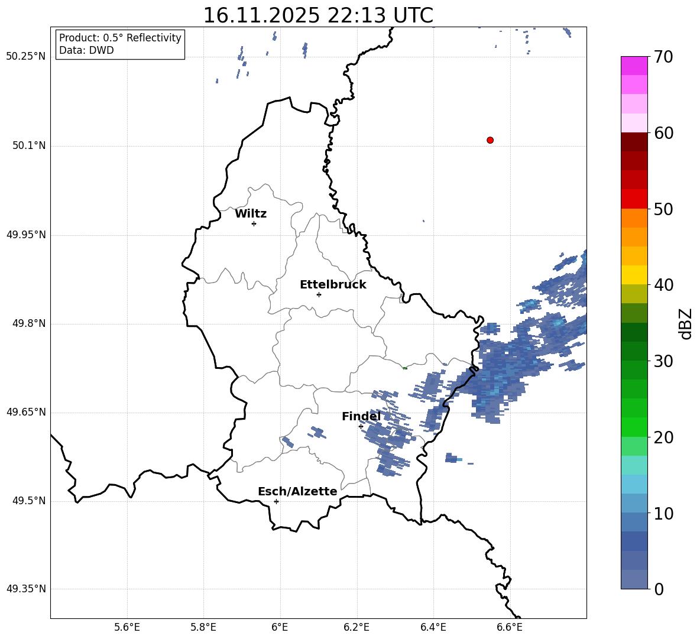Click the magenta band at the colorbar top
The image size is (700, 639).
pos(634,66)
